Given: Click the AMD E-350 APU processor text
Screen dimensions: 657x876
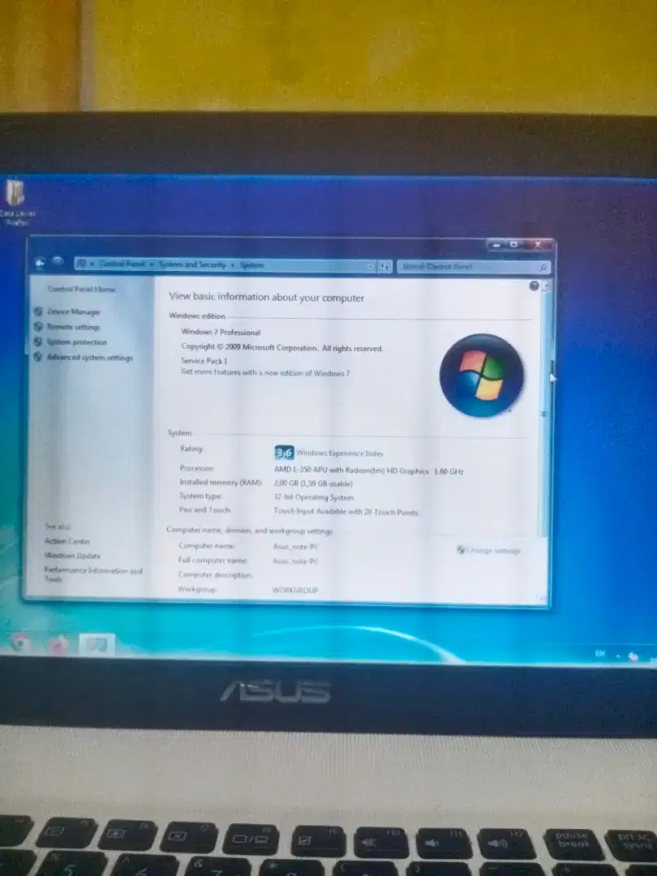Looking at the screenshot, I should point(369,471).
